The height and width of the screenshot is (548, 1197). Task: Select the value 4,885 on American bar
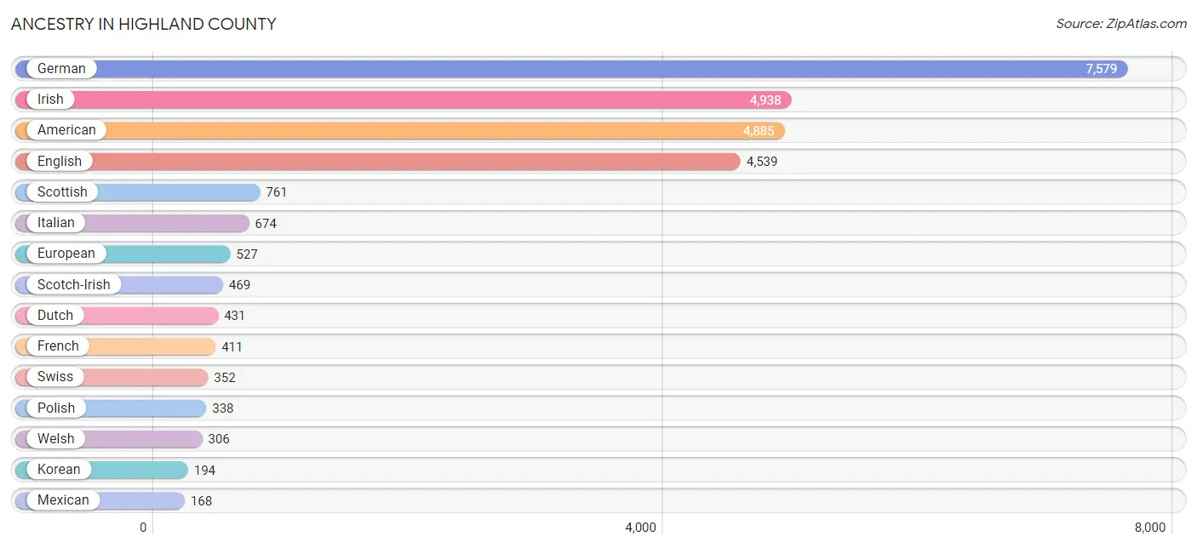pyautogui.click(x=759, y=131)
